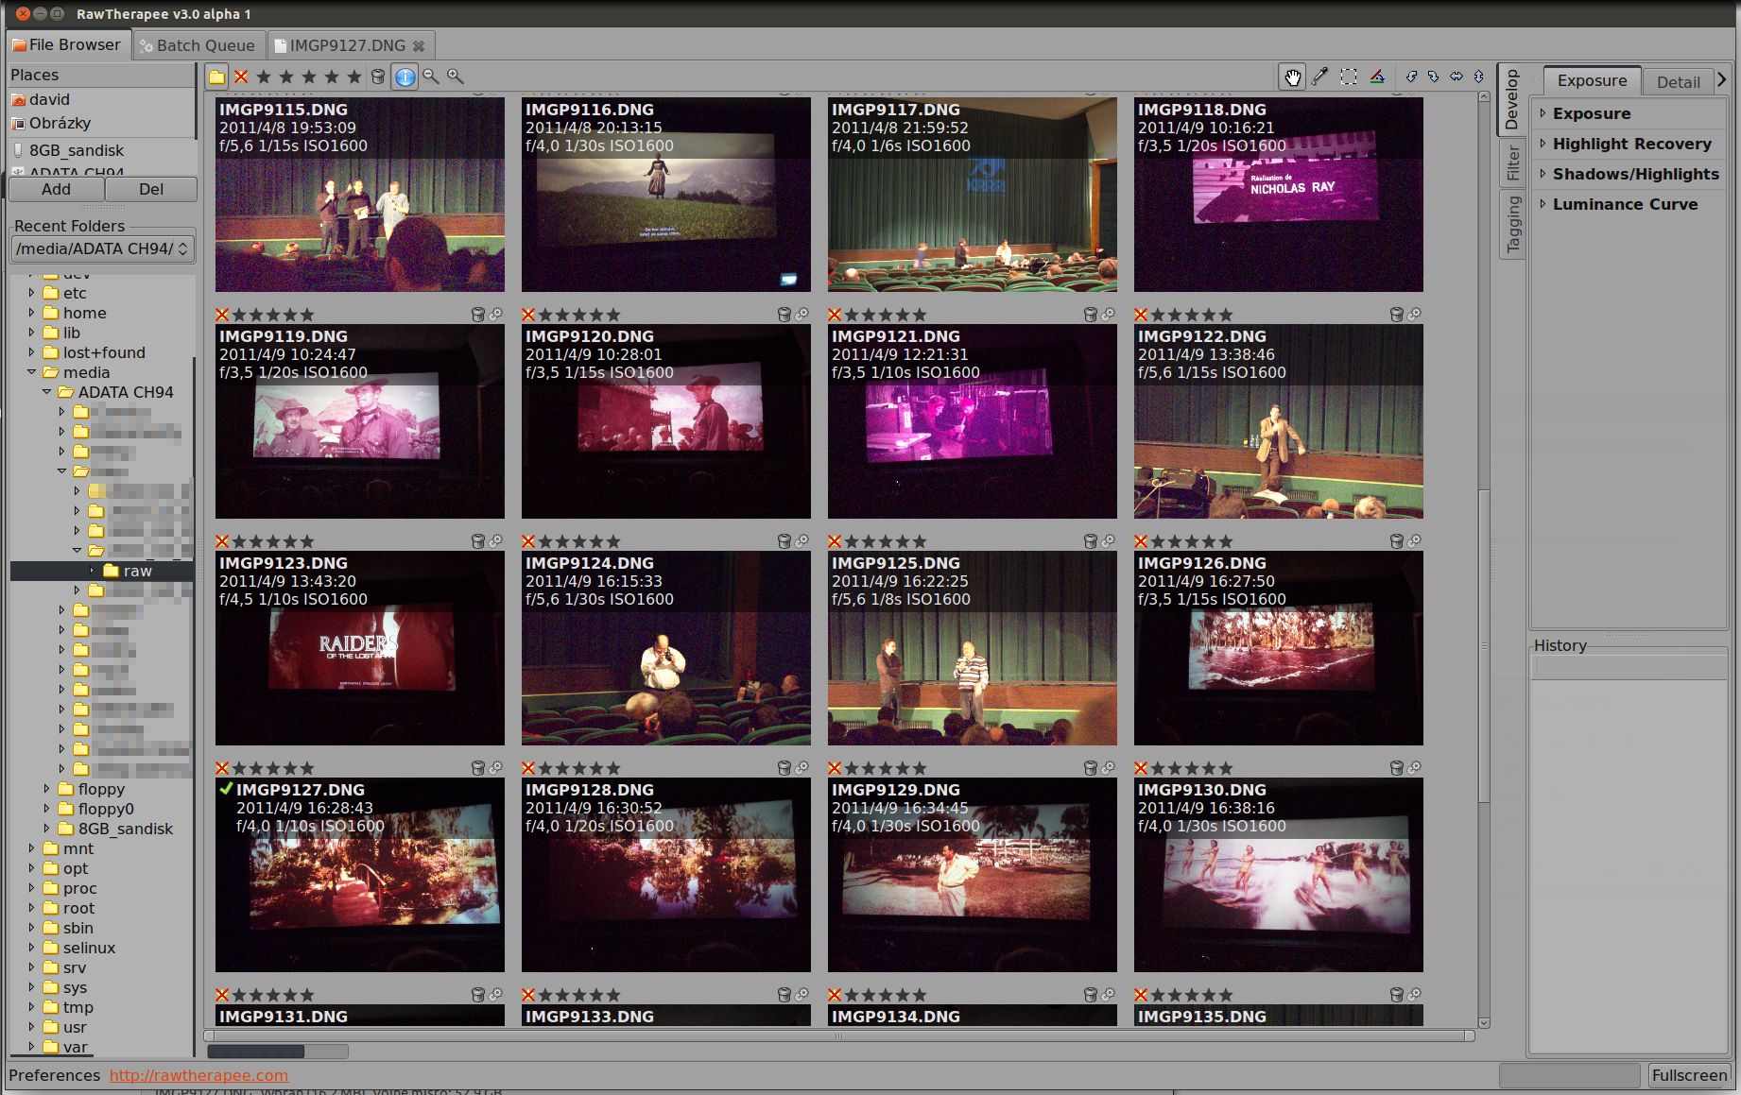
Task: Expand the home folder tree node
Action: (x=32, y=313)
